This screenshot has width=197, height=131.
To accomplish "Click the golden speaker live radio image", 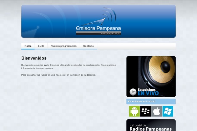I will tap(151, 76).
